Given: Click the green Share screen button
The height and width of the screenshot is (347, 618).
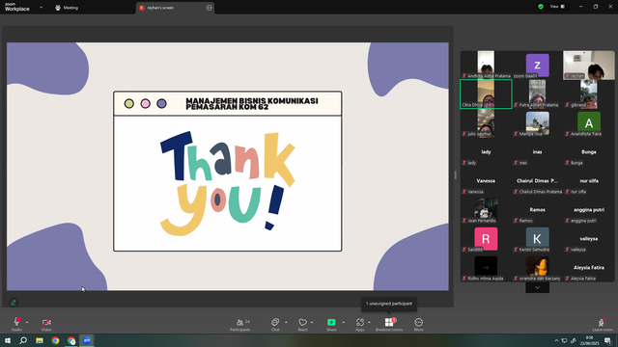Looking at the screenshot, I should (331, 325).
